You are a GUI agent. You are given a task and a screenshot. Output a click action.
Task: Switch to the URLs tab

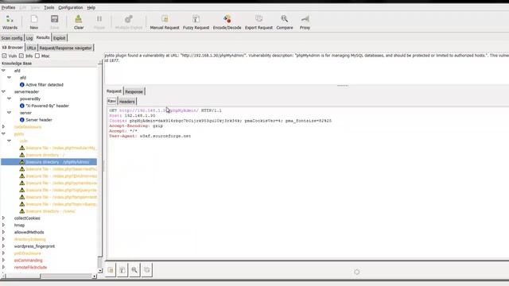click(x=31, y=48)
